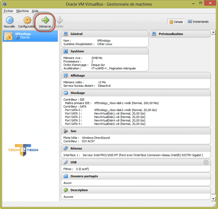This screenshot has height=209, width=218.
Task: Click the Description section title
Action: [79, 190]
